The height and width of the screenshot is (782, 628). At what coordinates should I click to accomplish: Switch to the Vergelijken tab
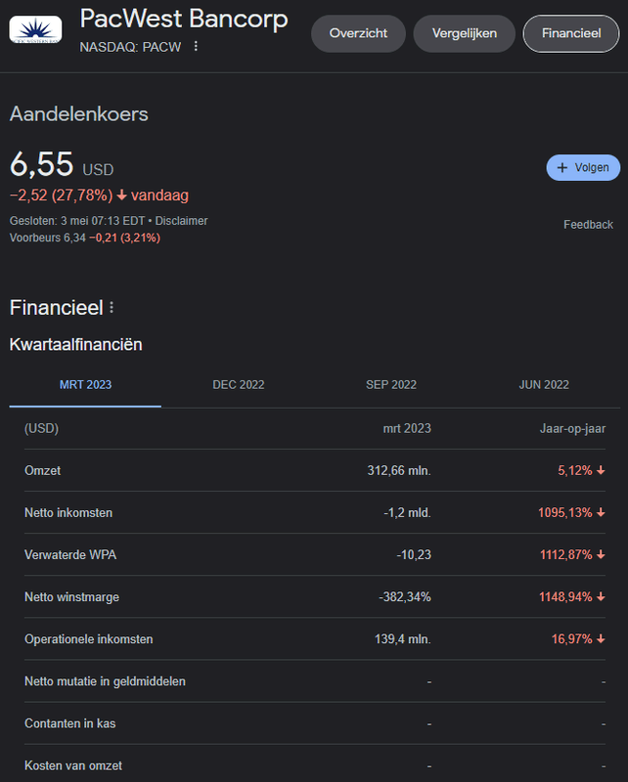coord(465,33)
